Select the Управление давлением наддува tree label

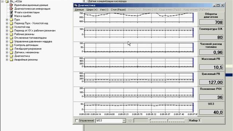(x=33, y=41)
